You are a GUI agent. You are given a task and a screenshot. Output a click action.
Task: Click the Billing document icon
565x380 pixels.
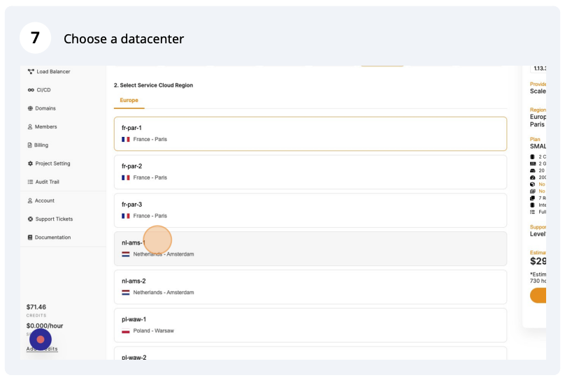[x=29, y=145]
